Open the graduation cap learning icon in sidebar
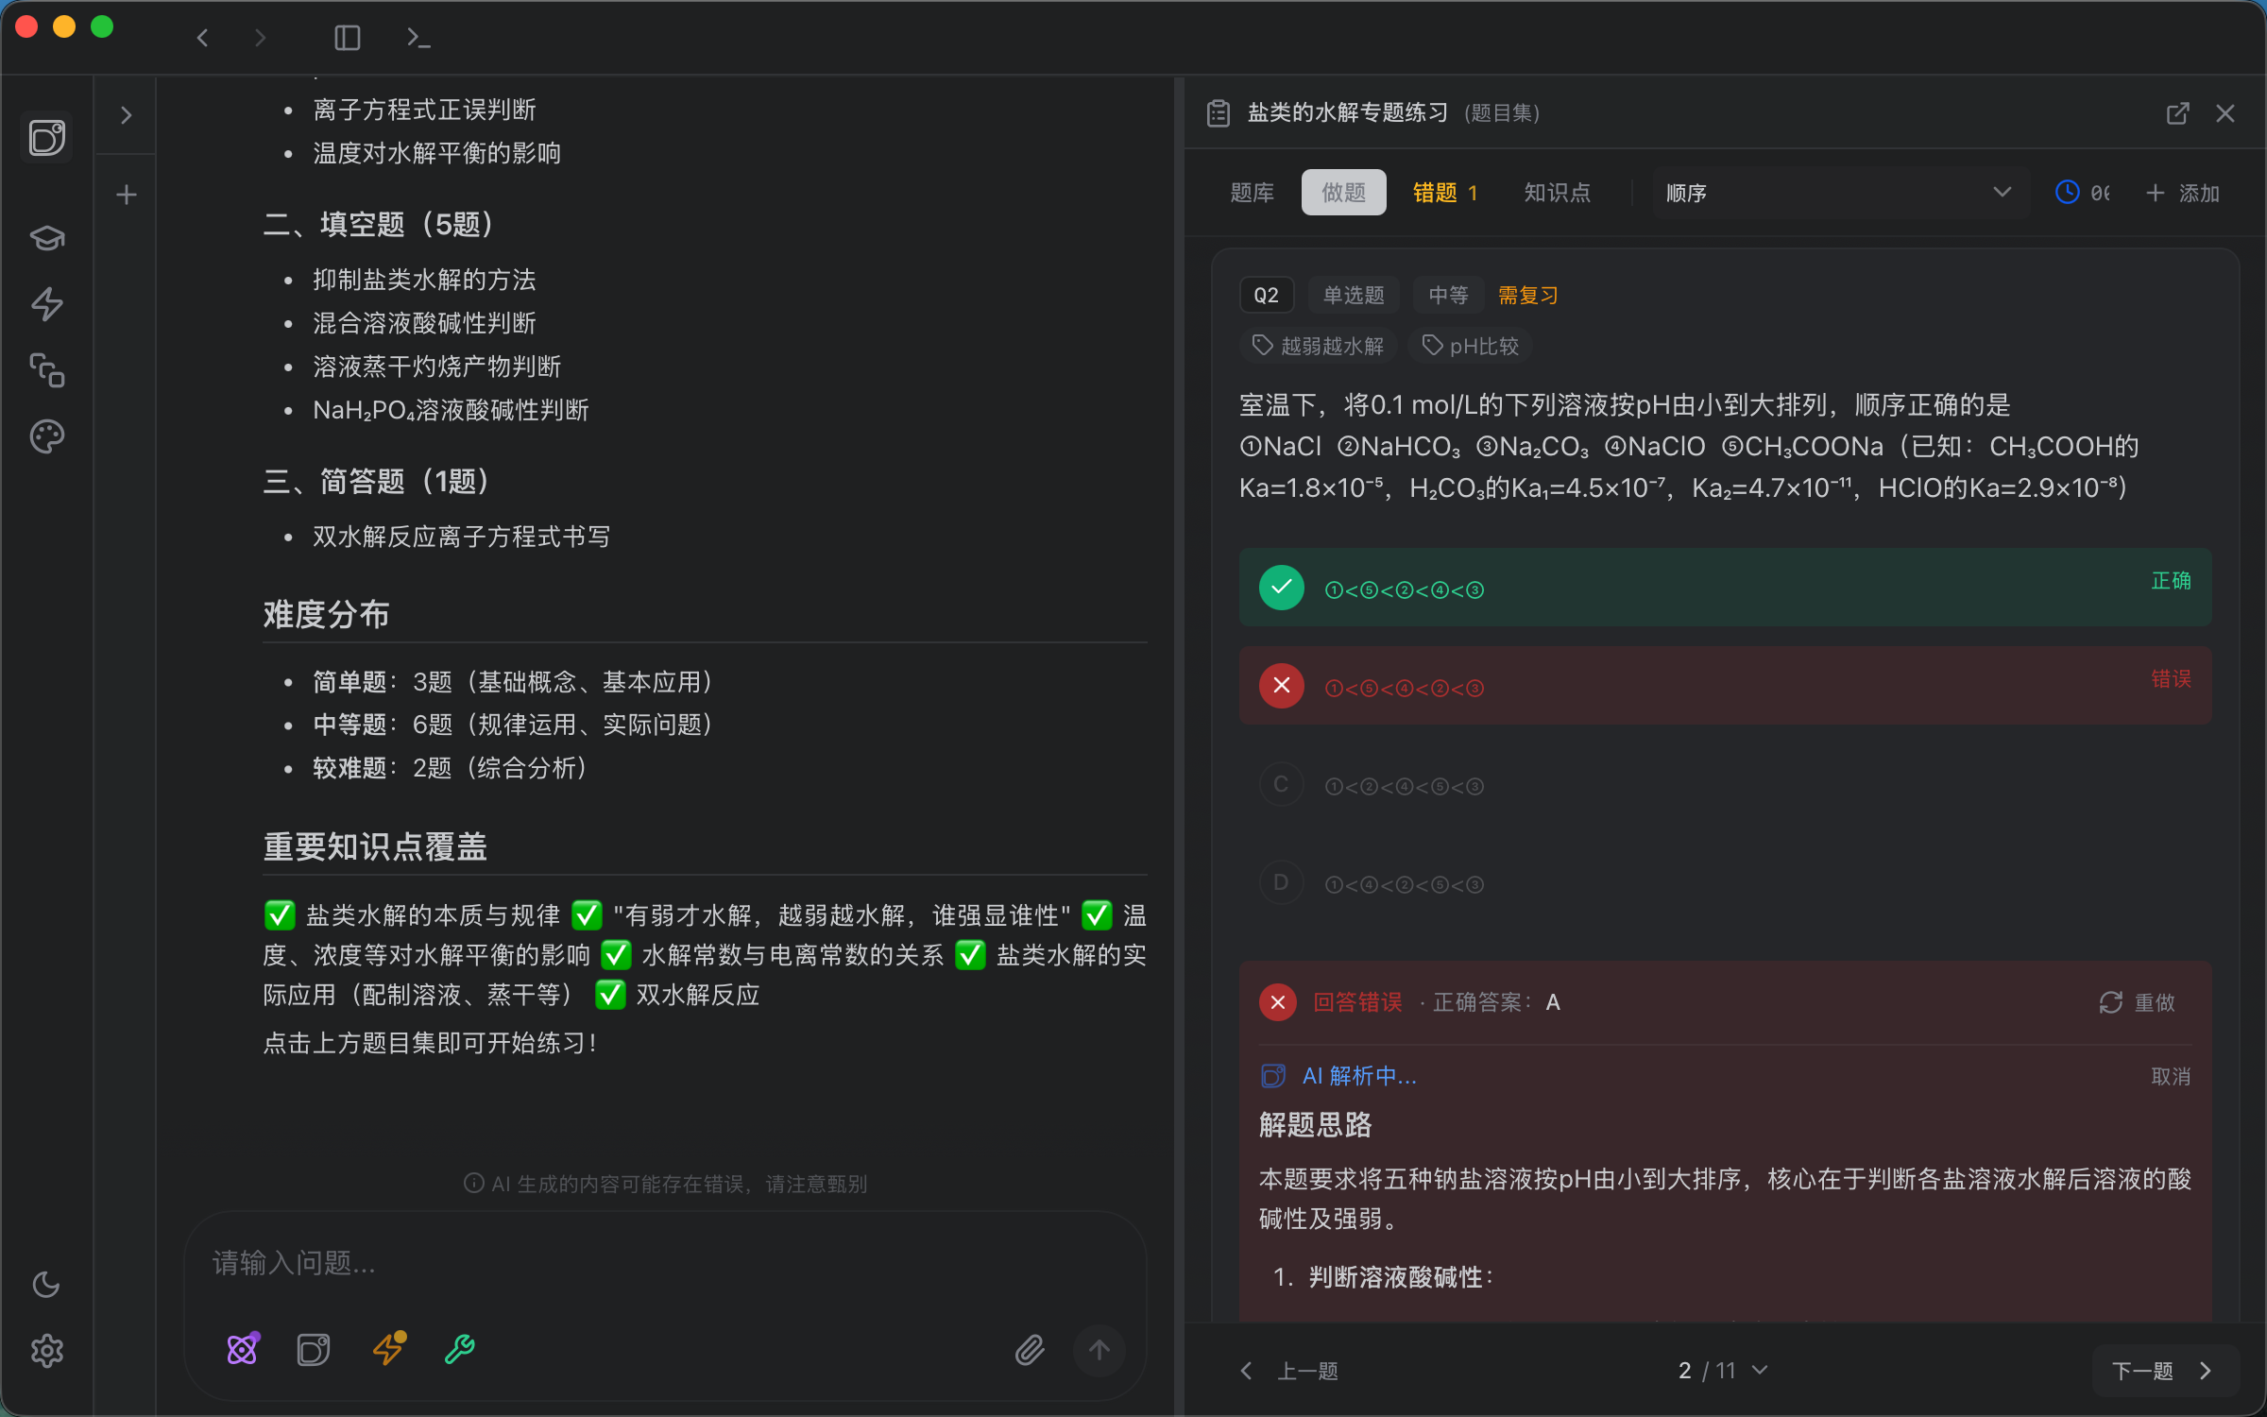The image size is (2267, 1417). [47, 237]
